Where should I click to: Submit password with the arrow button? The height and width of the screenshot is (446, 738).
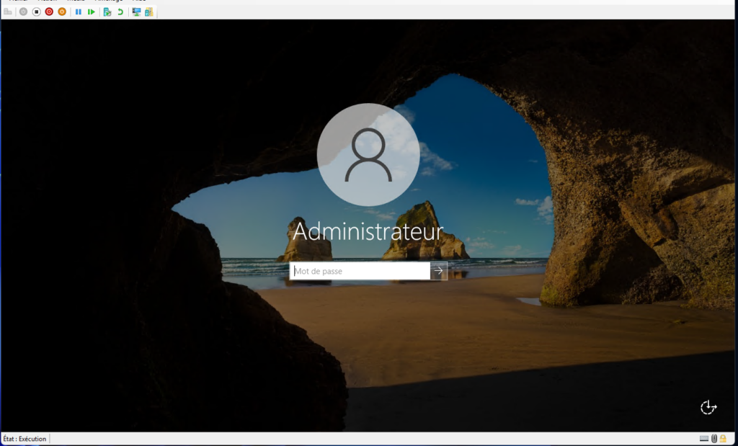tap(439, 271)
